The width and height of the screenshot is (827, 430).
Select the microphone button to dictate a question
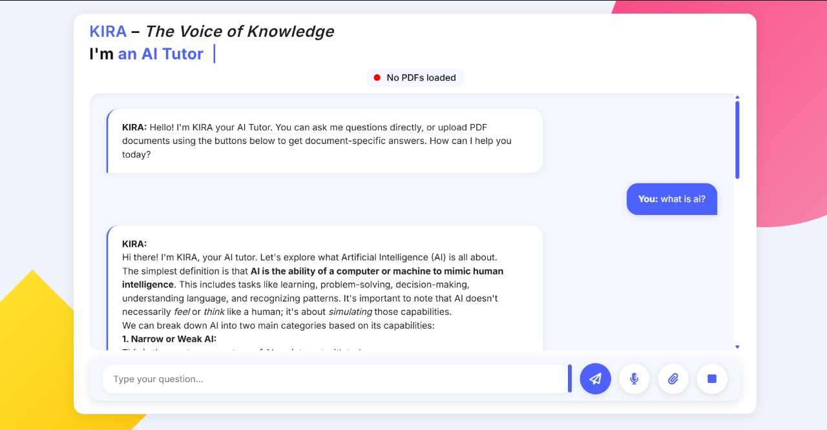tap(634, 379)
